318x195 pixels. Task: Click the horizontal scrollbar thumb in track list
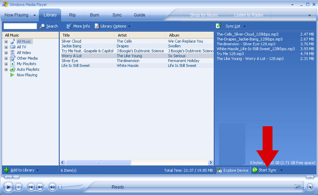[98, 162]
